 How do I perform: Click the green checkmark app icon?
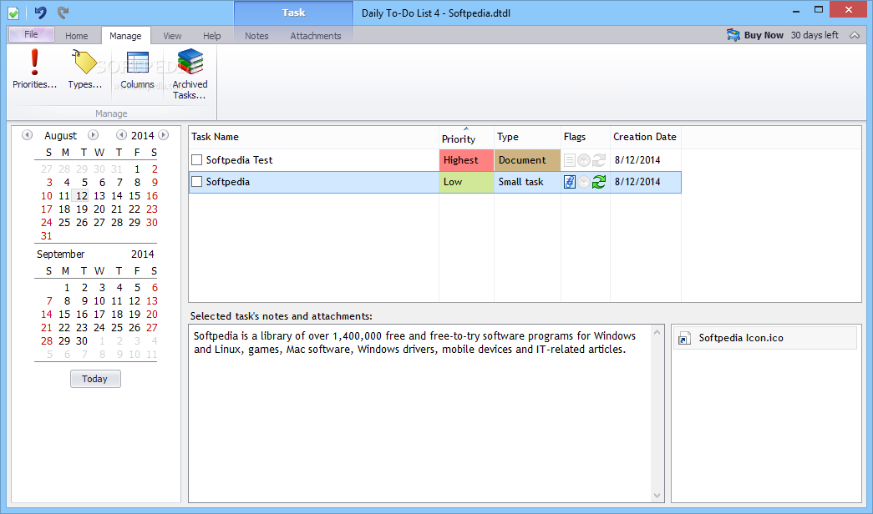point(13,13)
